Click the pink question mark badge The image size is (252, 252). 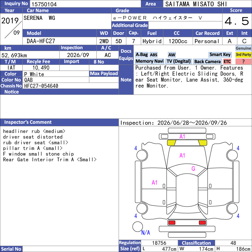click(x=243, y=61)
